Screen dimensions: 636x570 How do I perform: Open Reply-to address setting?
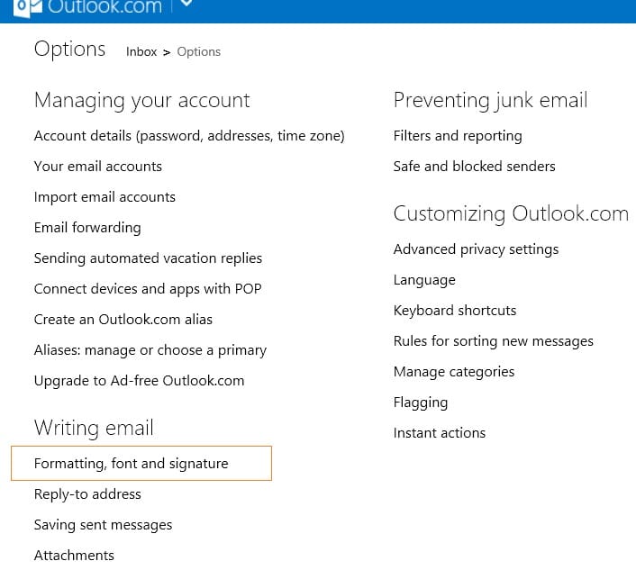coord(87,494)
